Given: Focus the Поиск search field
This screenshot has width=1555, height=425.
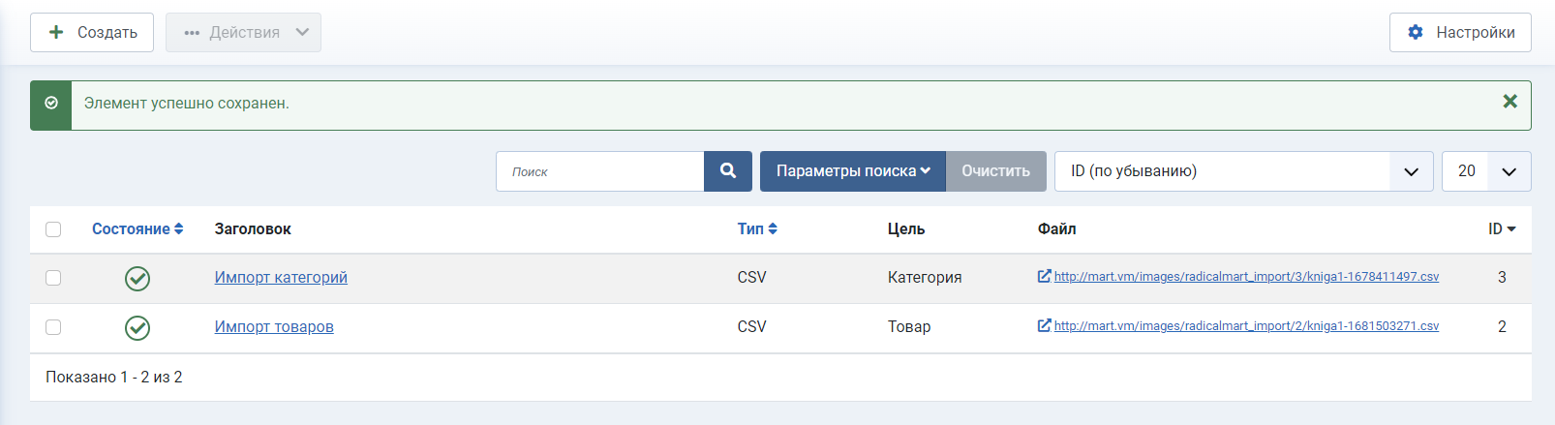Looking at the screenshot, I should click(600, 171).
